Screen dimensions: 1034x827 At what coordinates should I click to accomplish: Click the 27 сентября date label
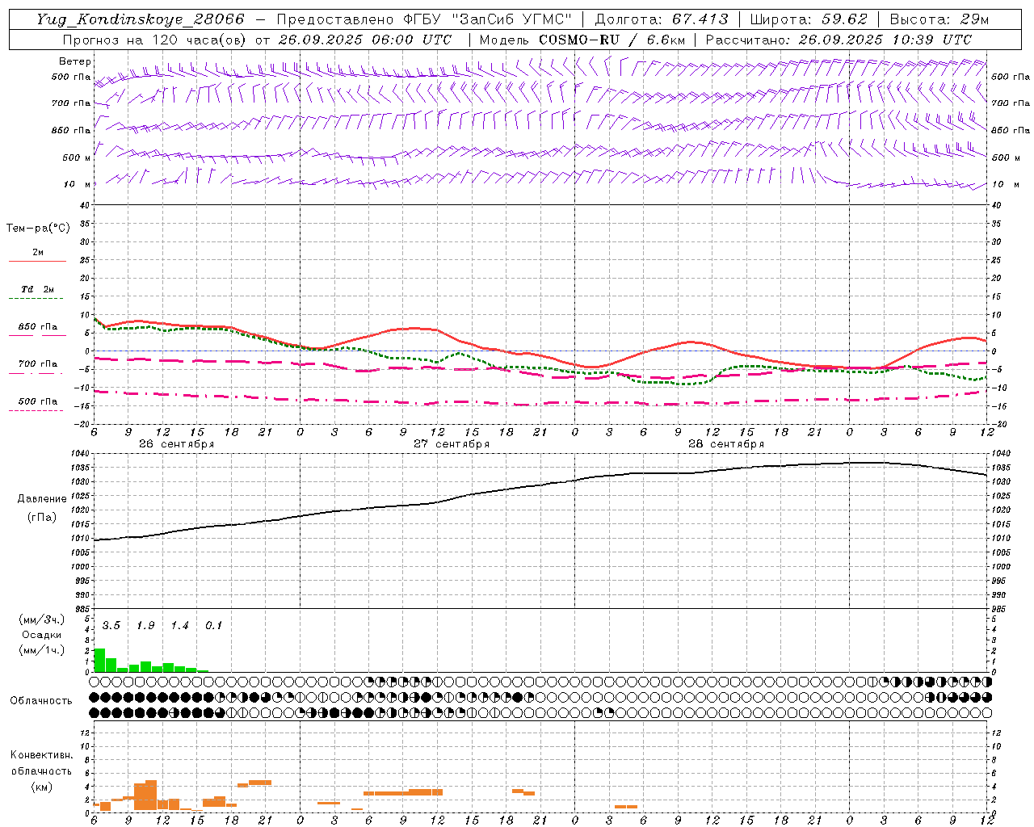coord(452,444)
